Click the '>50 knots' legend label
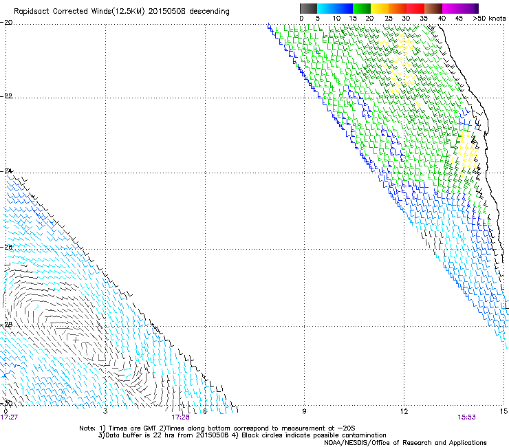509x447 pixels. coord(489,19)
